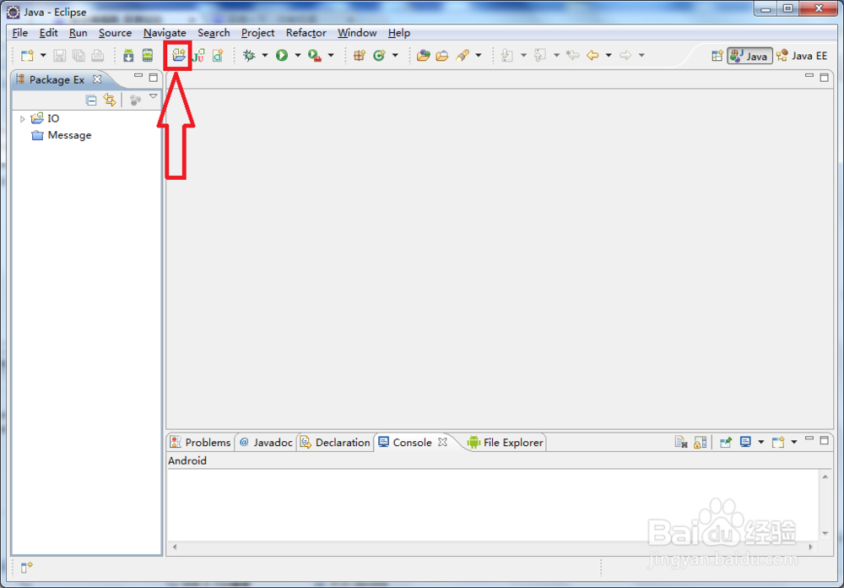The image size is (844, 588).
Task: Switch to the Javadoc tab
Action: point(266,443)
